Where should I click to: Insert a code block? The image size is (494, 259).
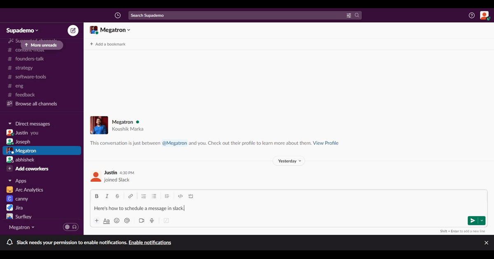point(191,196)
